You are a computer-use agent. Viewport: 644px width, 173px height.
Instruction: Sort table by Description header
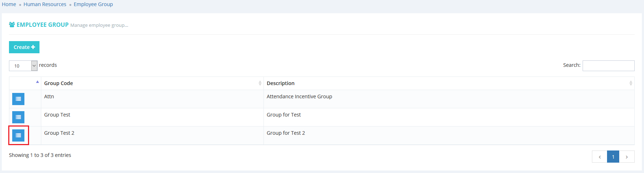pyautogui.click(x=280, y=83)
